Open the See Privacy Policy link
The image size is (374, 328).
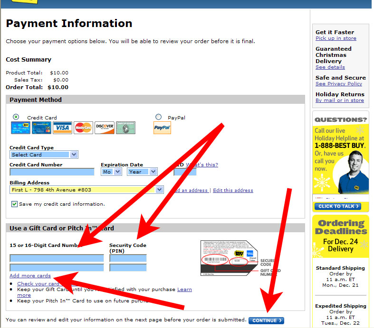point(339,84)
